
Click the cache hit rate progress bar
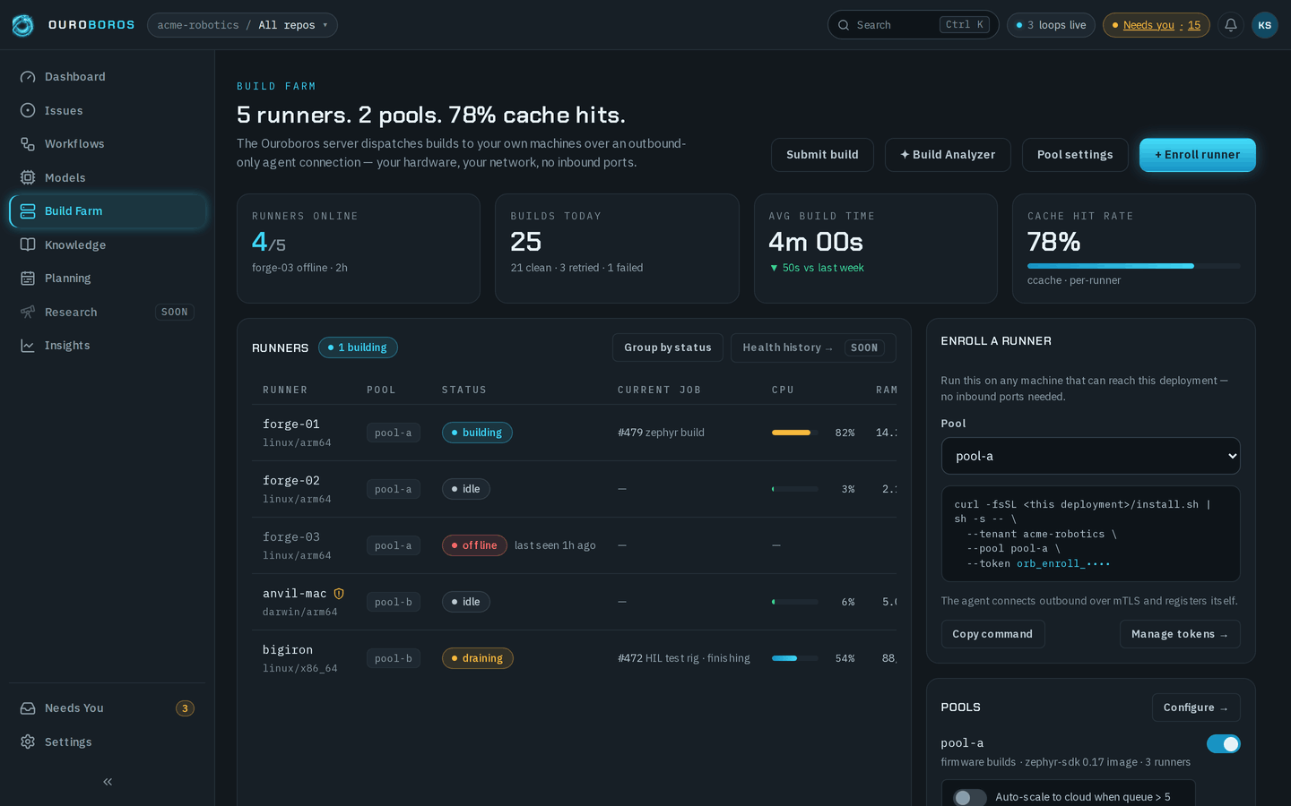coord(1134,266)
